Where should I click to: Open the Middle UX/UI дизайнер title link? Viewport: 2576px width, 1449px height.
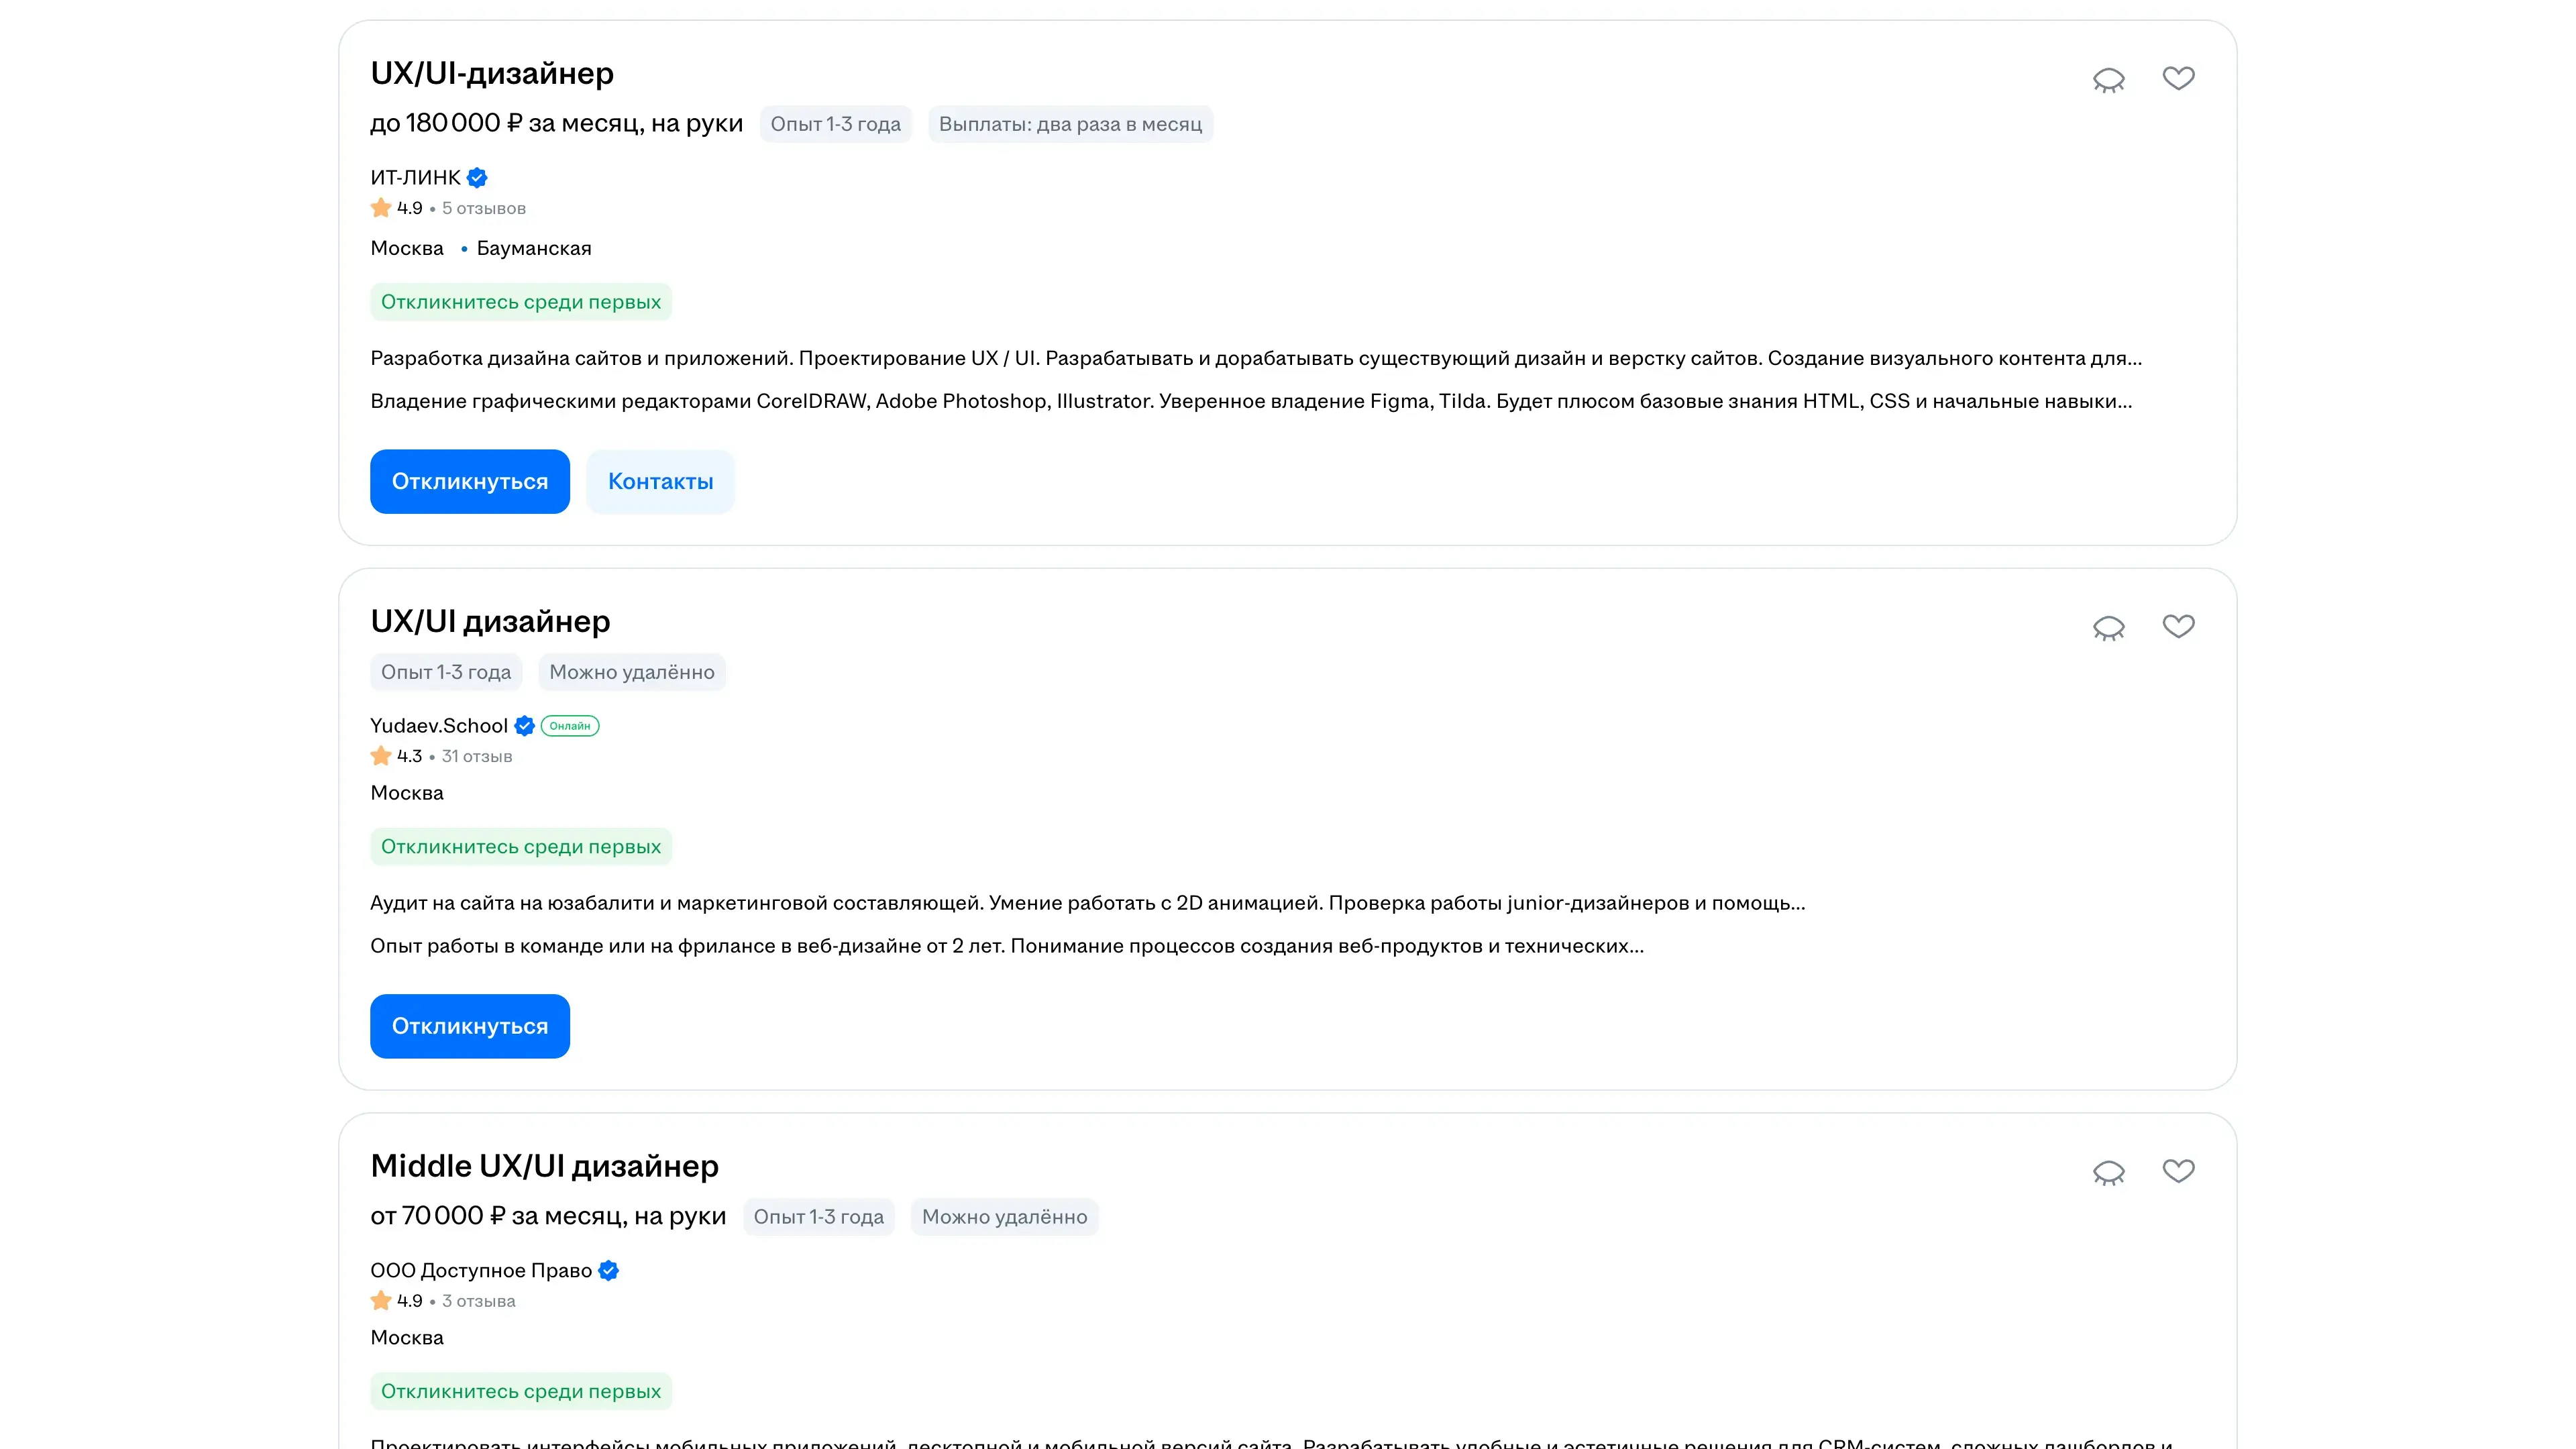point(544,1166)
